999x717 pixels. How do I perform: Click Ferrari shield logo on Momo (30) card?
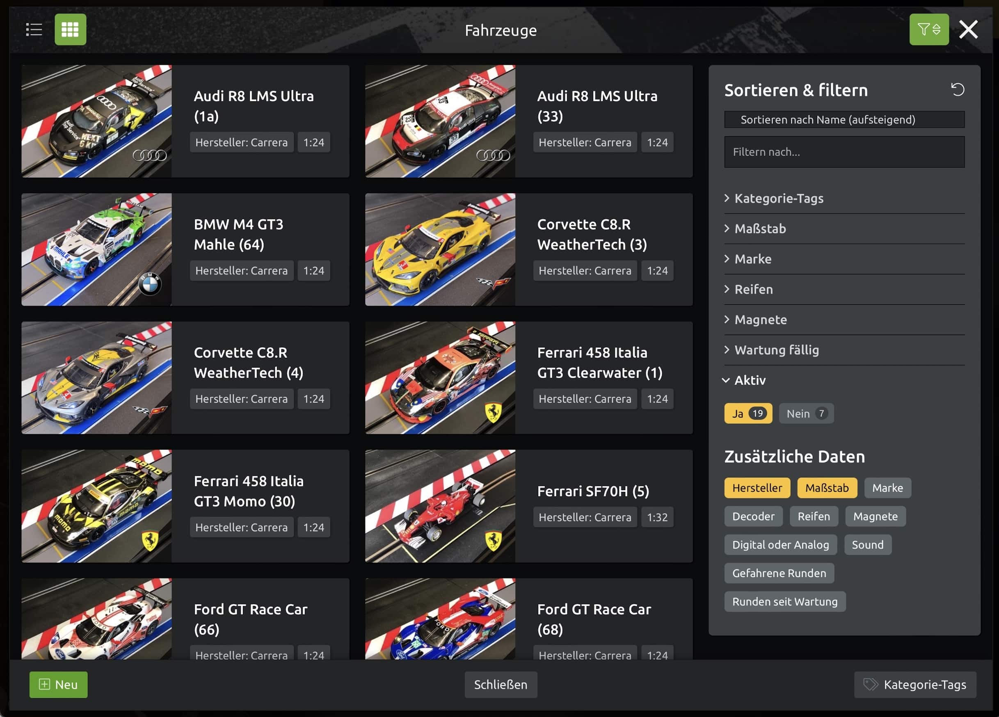coord(150,540)
